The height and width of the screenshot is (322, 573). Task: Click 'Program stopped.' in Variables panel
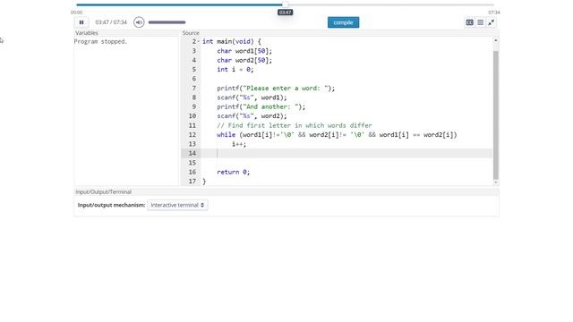[x=100, y=42]
